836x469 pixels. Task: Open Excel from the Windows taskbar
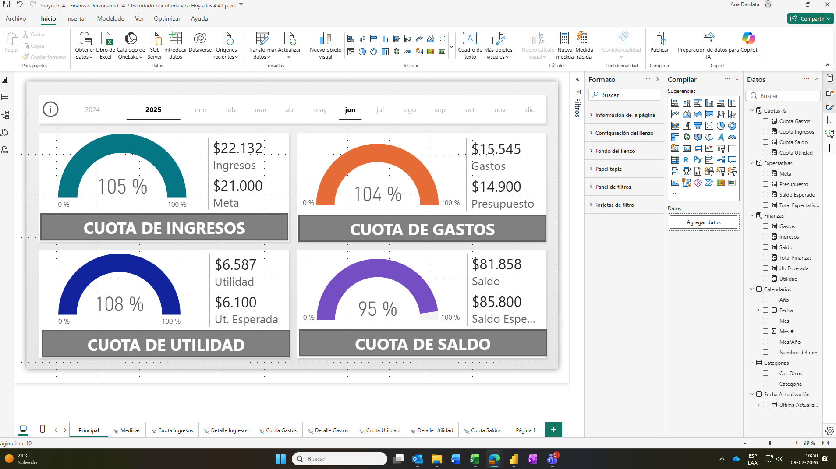coord(475,459)
